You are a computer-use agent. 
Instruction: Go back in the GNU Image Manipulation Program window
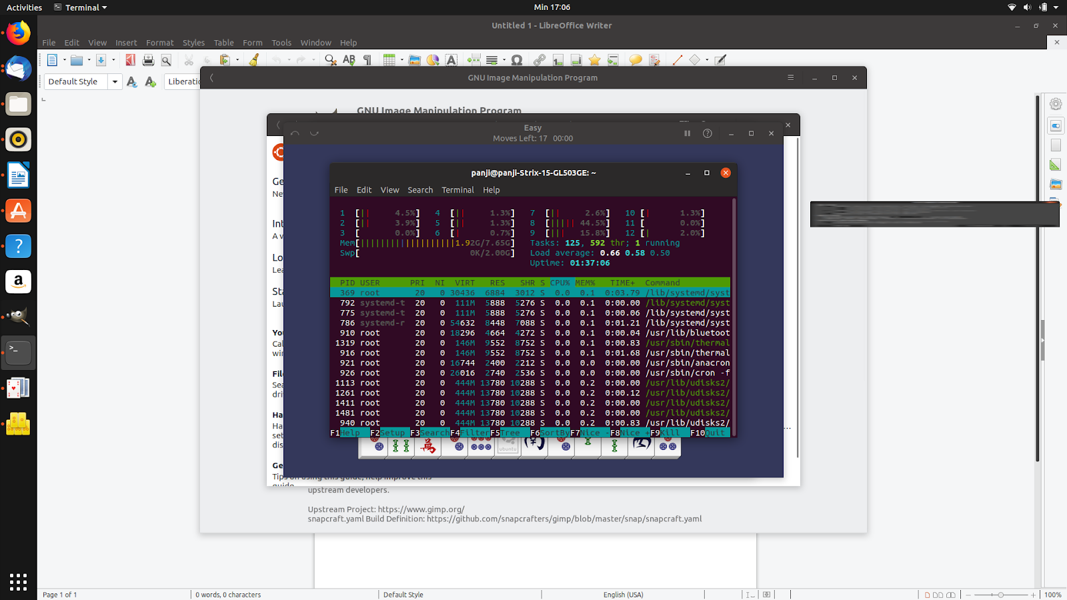(x=211, y=78)
